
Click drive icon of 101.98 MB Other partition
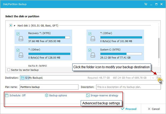[93, 39]
